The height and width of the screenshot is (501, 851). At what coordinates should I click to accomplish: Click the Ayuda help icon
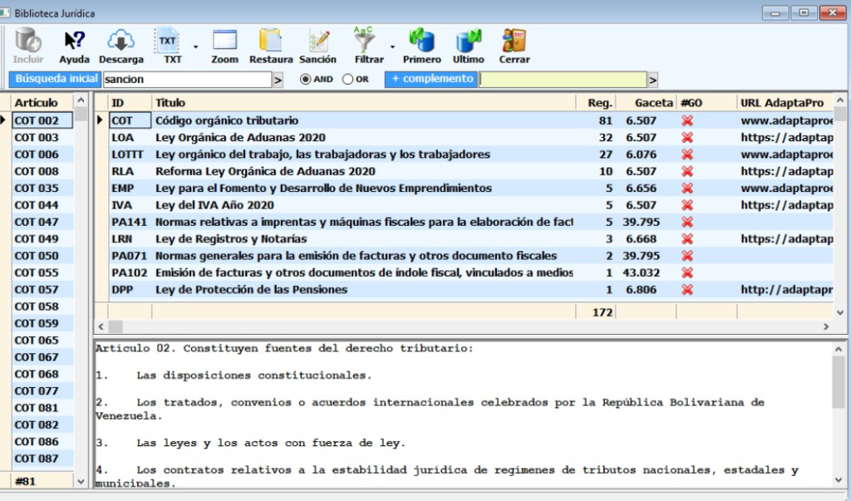point(74,41)
